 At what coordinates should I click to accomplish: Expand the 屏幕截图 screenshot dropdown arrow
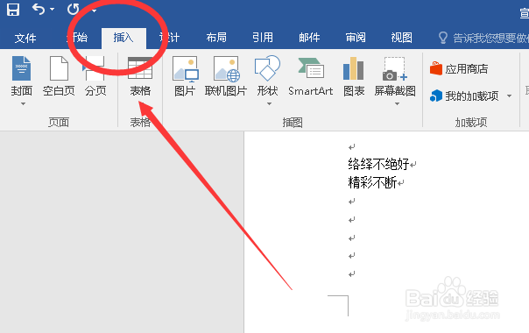(x=397, y=103)
